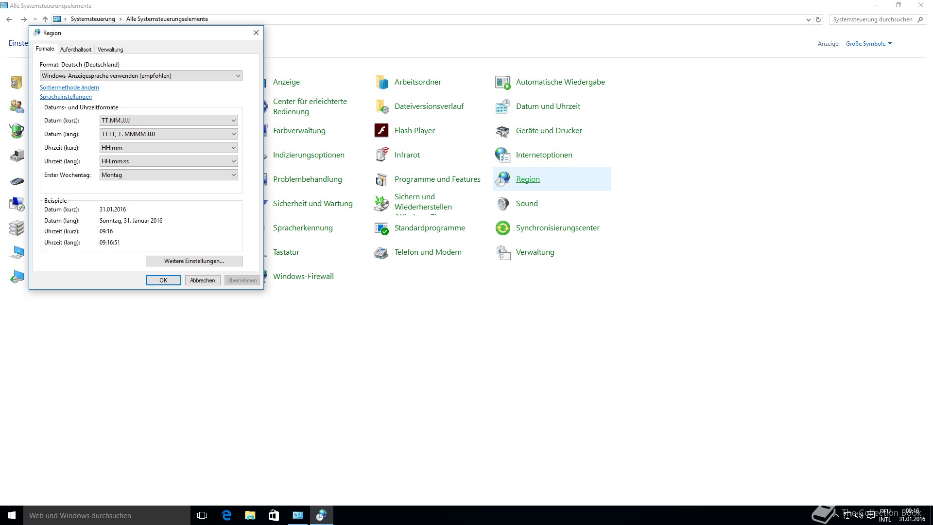Expand the address bar history dropdown
933x525 pixels.
point(808,20)
